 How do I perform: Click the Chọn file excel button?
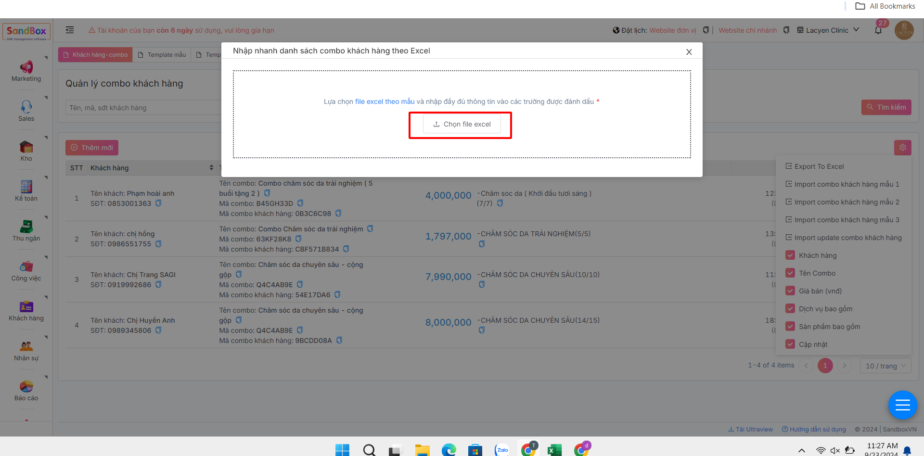462,124
